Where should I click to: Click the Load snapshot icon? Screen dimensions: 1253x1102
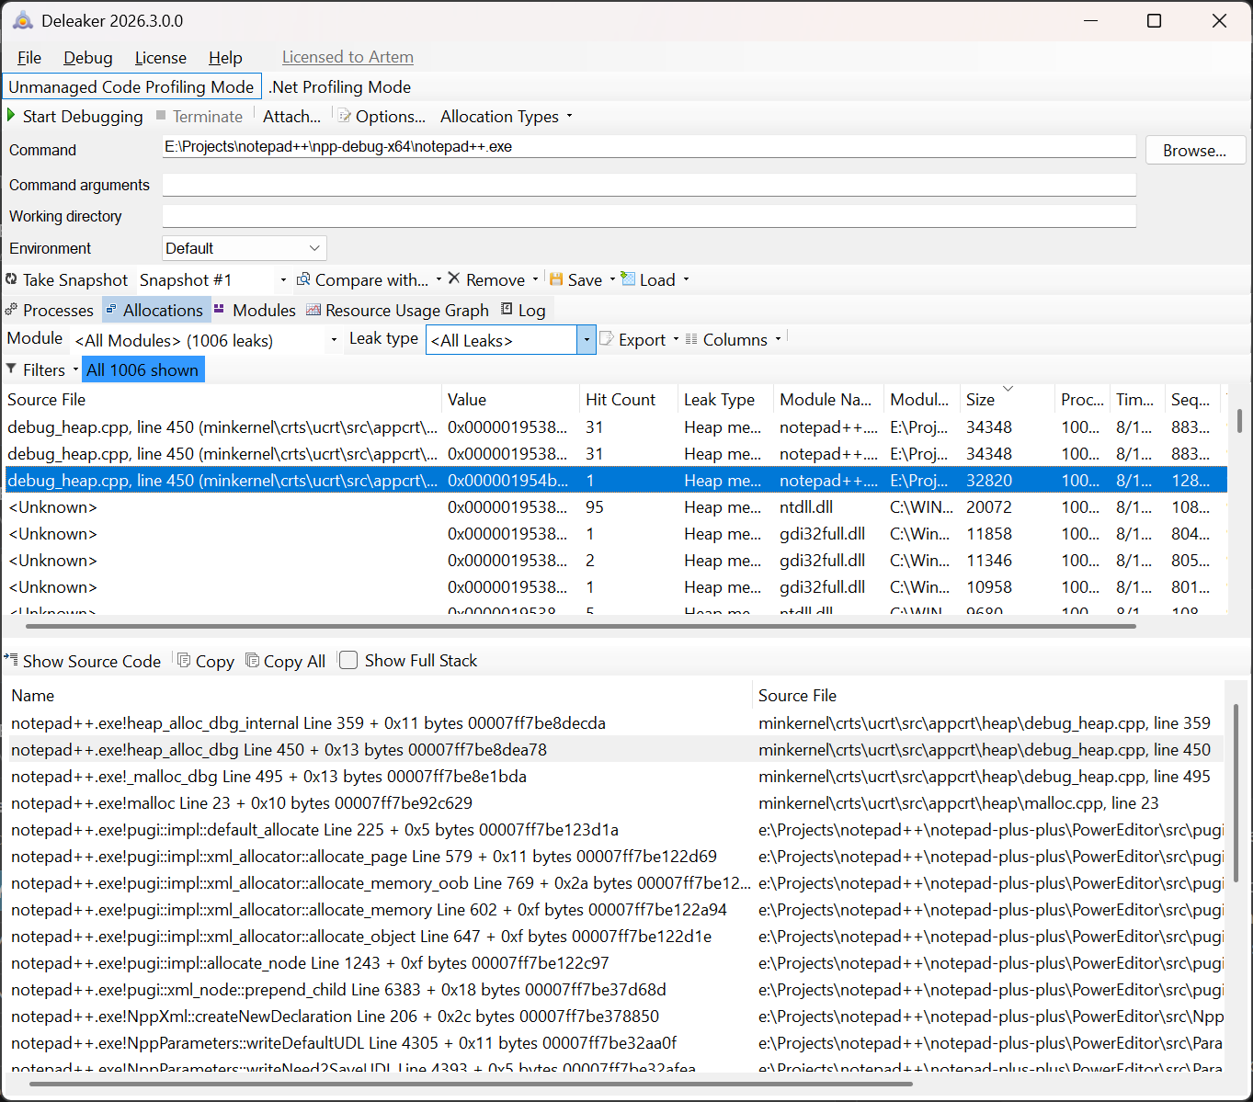click(x=628, y=278)
